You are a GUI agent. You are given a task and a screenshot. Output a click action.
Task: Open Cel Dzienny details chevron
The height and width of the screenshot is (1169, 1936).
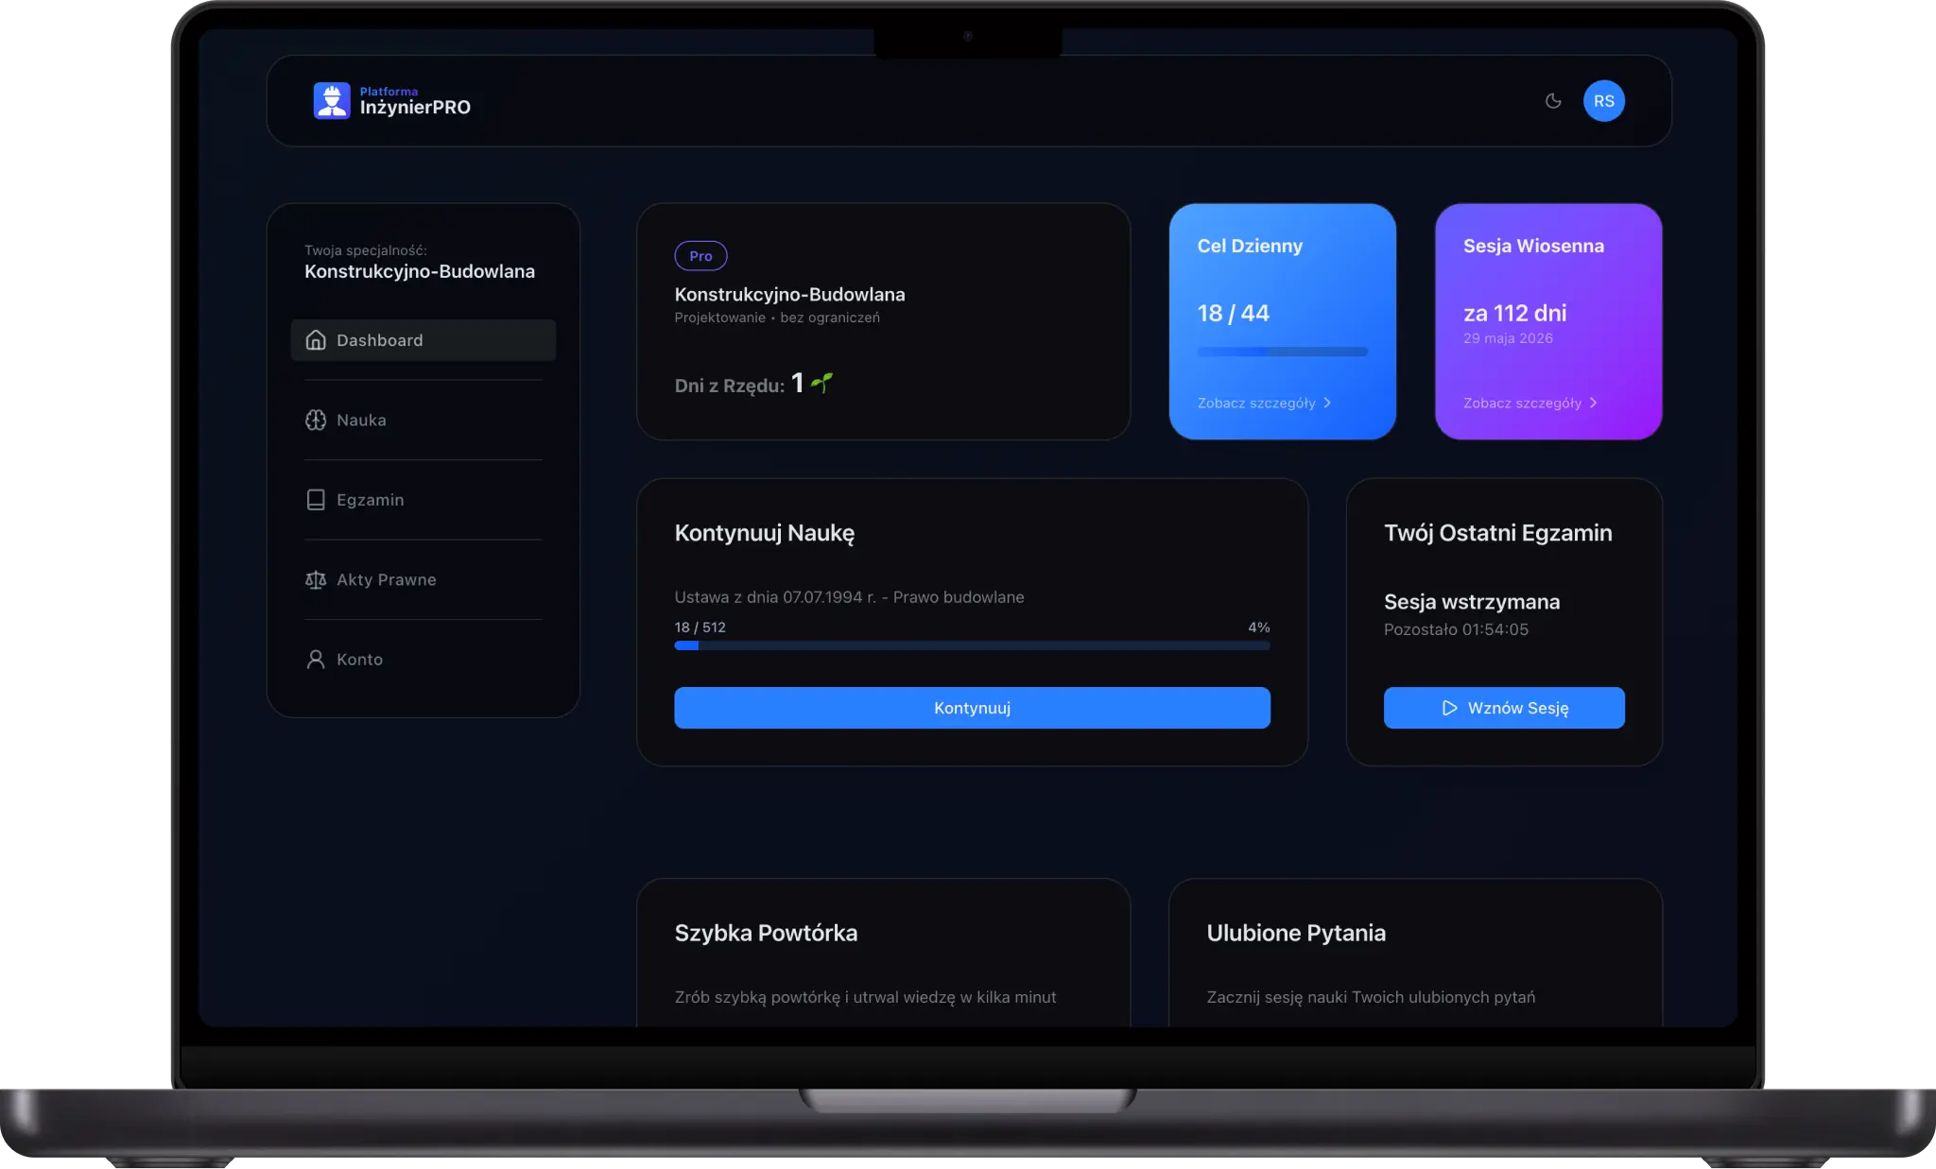point(1328,404)
